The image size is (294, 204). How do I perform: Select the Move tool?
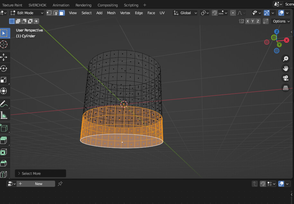tap(5, 57)
